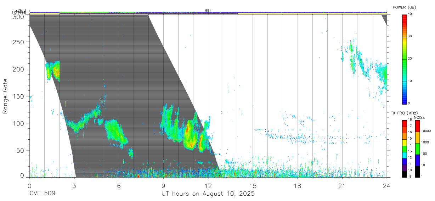Click the Range Gate y-axis title
Image resolution: width=435 pixels, height=201 pixels.
tap(5, 96)
